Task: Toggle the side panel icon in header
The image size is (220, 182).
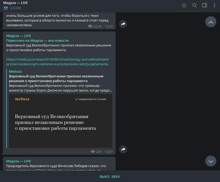Action: point(205,5)
